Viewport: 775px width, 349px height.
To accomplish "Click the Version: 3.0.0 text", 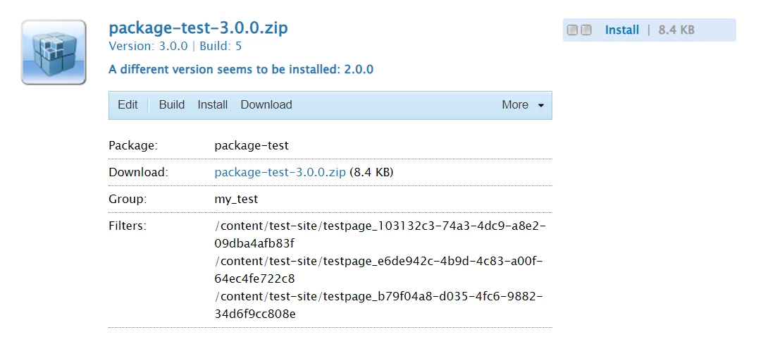I will [148, 47].
